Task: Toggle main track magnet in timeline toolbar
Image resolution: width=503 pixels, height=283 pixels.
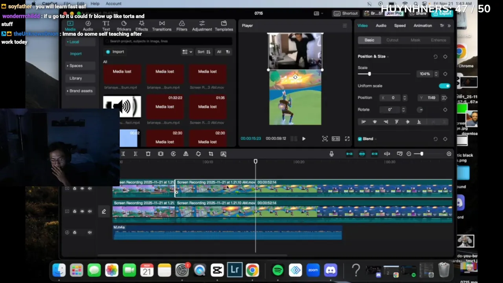Action: (349, 154)
